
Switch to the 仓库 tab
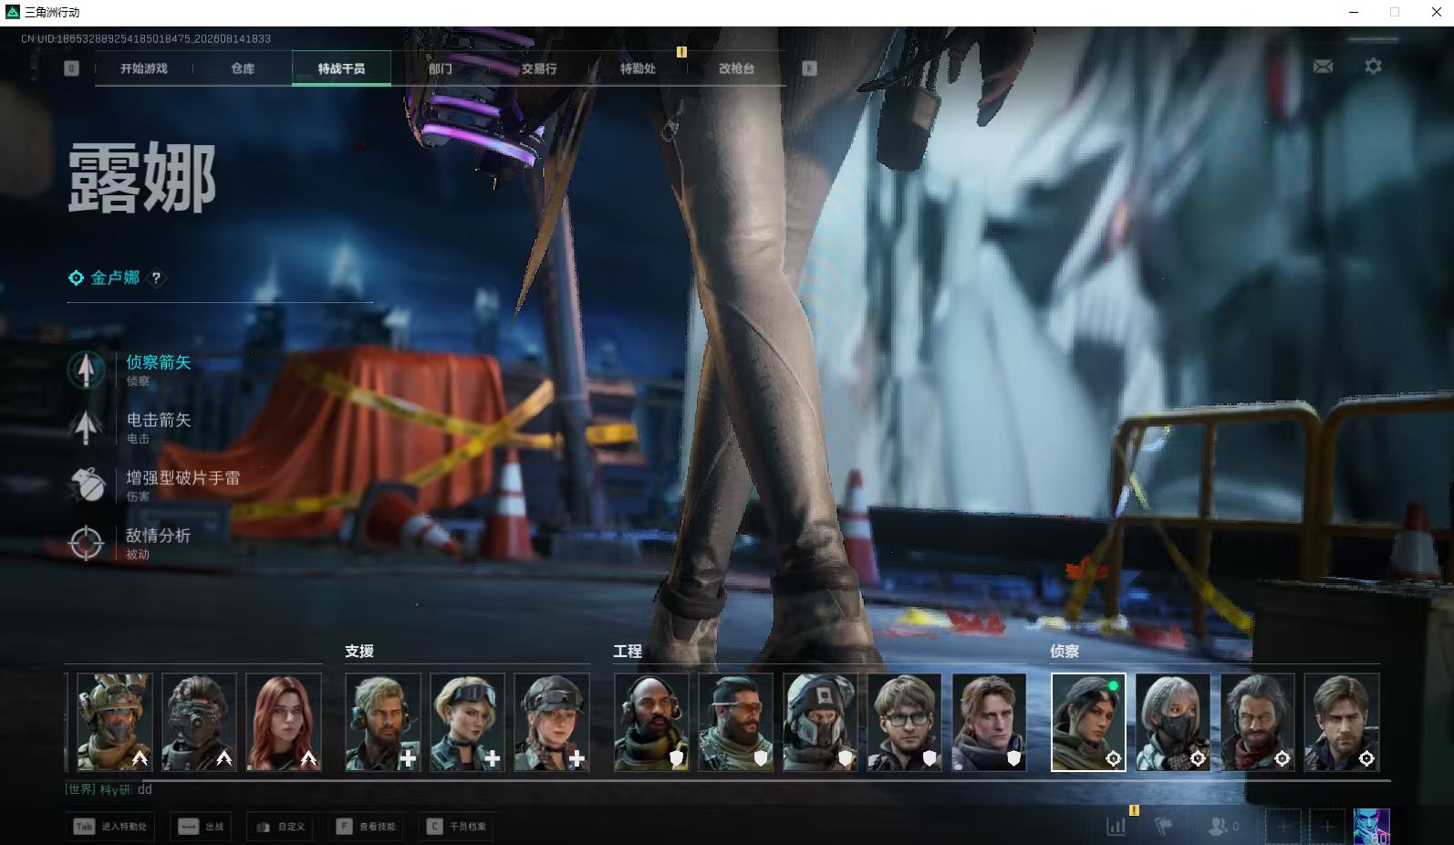[243, 68]
